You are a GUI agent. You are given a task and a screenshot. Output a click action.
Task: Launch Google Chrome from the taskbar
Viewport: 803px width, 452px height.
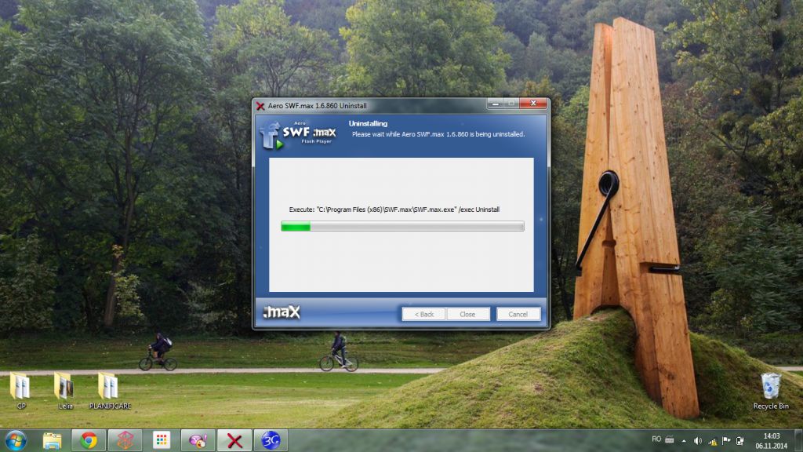click(x=89, y=441)
